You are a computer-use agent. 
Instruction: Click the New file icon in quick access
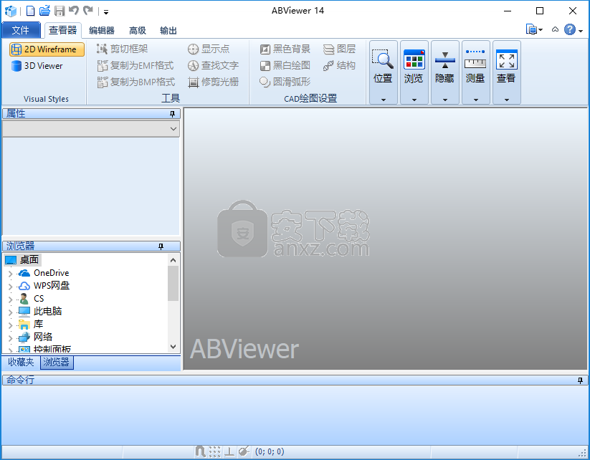pos(31,11)
